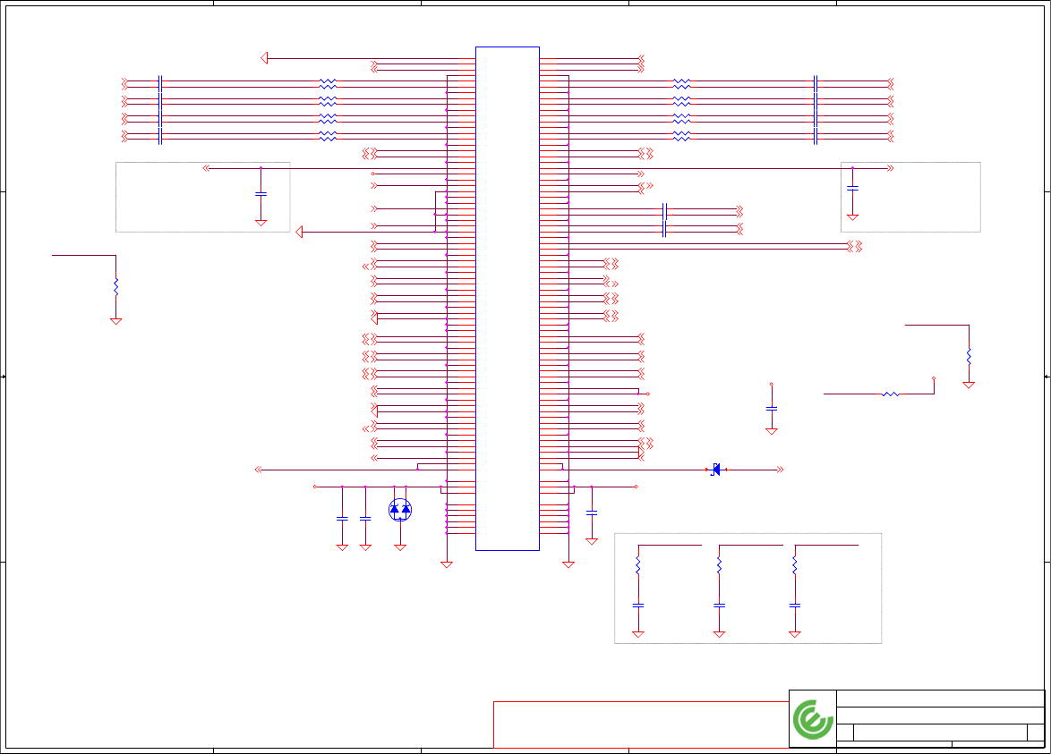The height and width of the screenshot is (754, 1051).
Task: Click the vertical resistor on the far left wire
Action: tap(116, 286)
